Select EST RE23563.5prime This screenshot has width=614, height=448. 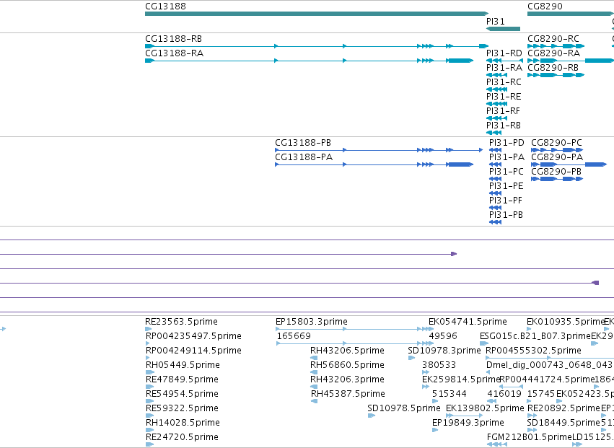point(181,322)
